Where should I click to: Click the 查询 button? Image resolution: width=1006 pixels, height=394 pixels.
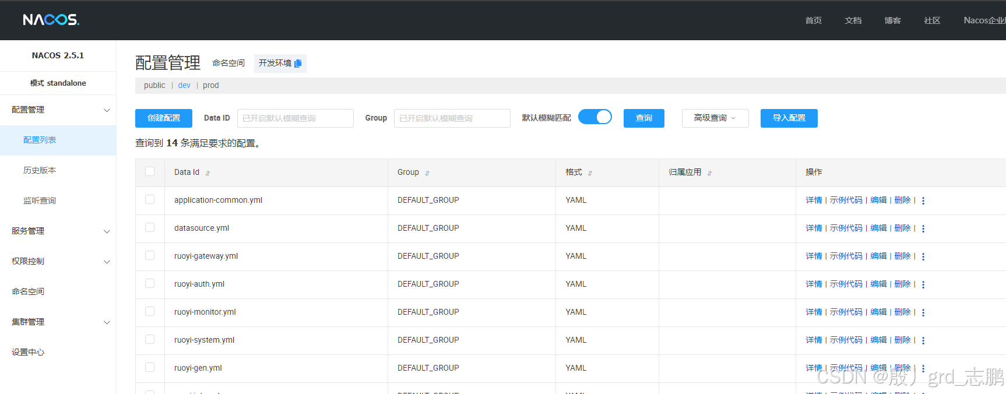(644, 118)
